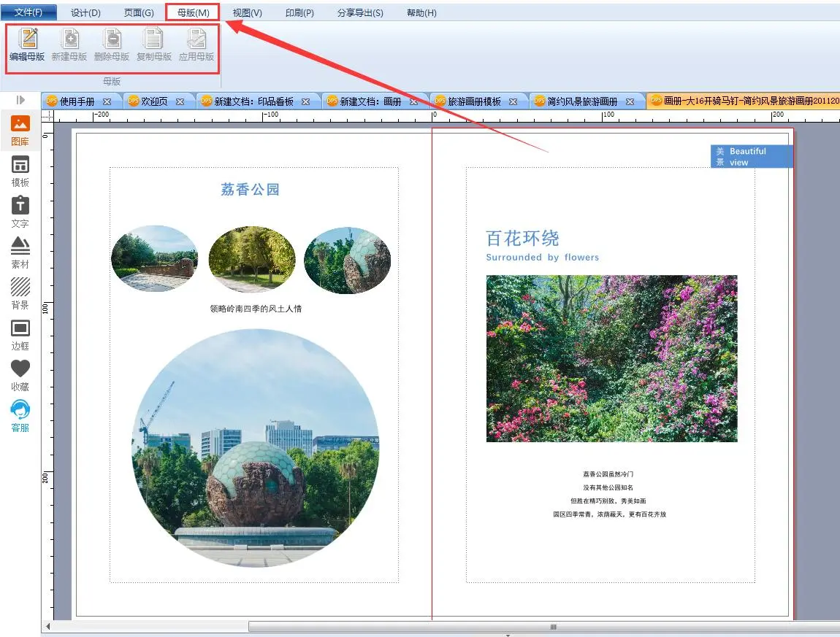Viewport: 840px width, 637px height.
Task: Open the 模板 templates sidebar panel
Action: coord(20,171)
